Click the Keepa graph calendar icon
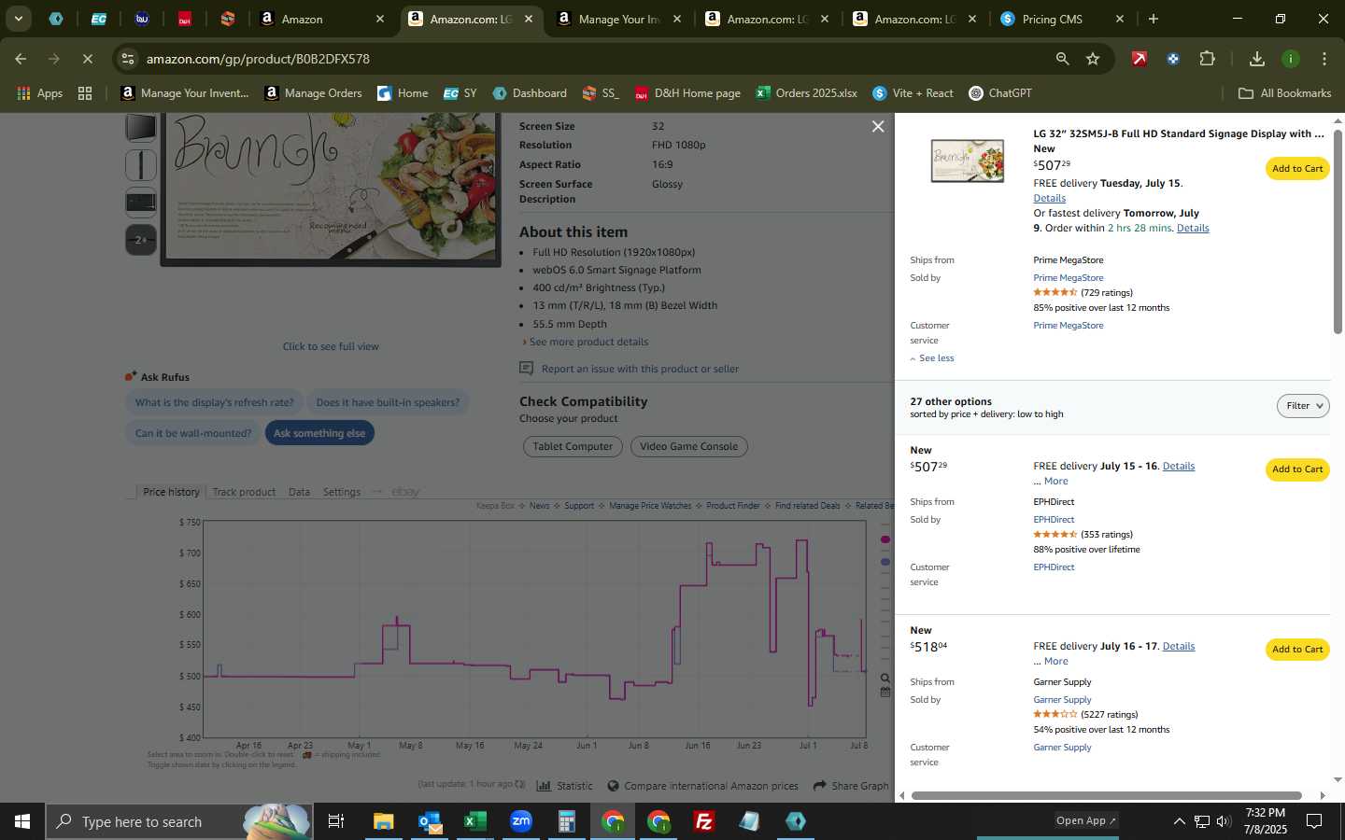Image resolution: width=1345 pixels, height=840 pixels. pos(885,693)
